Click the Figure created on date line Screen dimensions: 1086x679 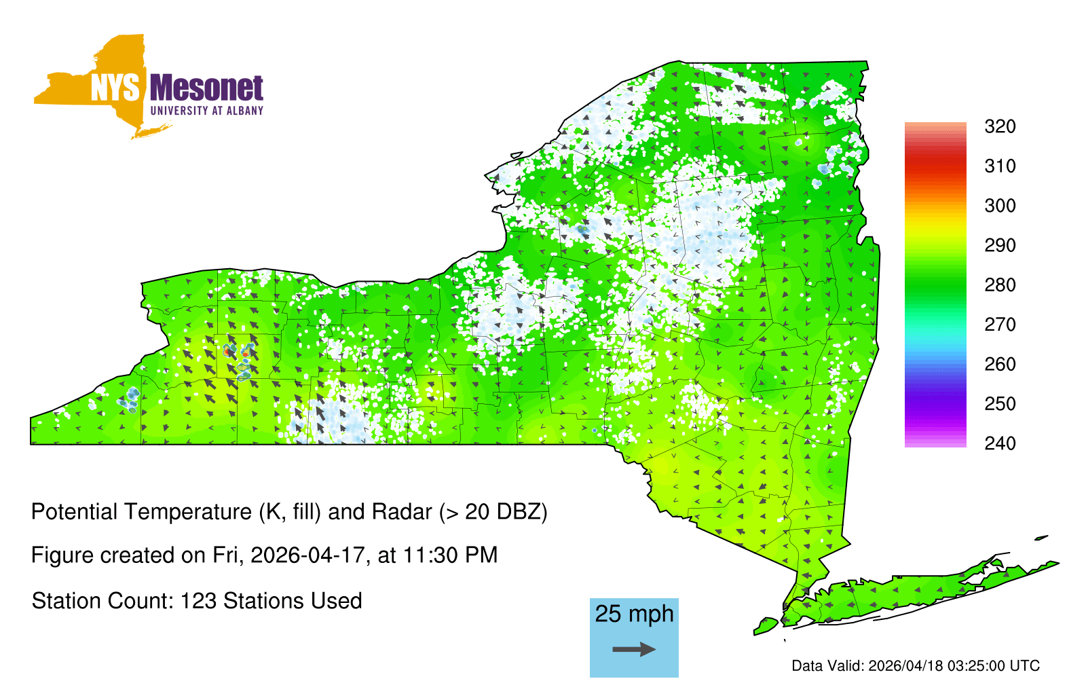[264, 555]
